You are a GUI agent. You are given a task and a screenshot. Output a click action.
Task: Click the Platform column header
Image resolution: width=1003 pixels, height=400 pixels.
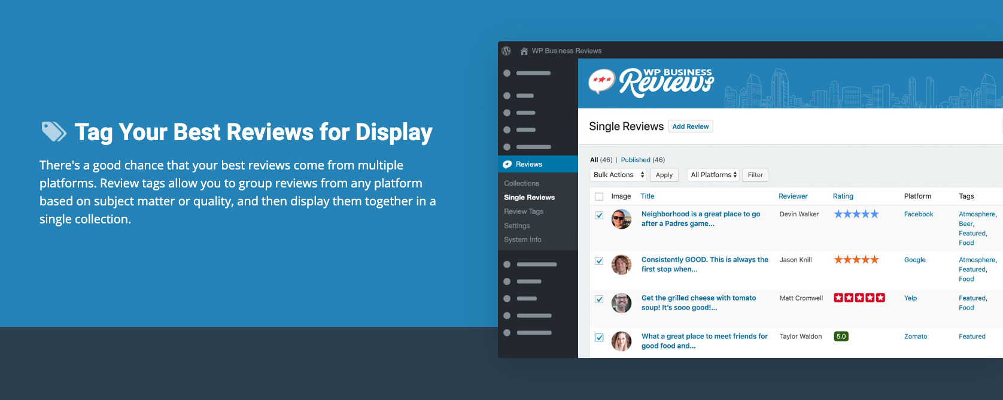click(x=917, y=196)
